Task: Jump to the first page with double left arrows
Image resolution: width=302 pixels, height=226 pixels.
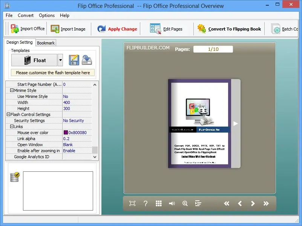Action: click(227, 203)
